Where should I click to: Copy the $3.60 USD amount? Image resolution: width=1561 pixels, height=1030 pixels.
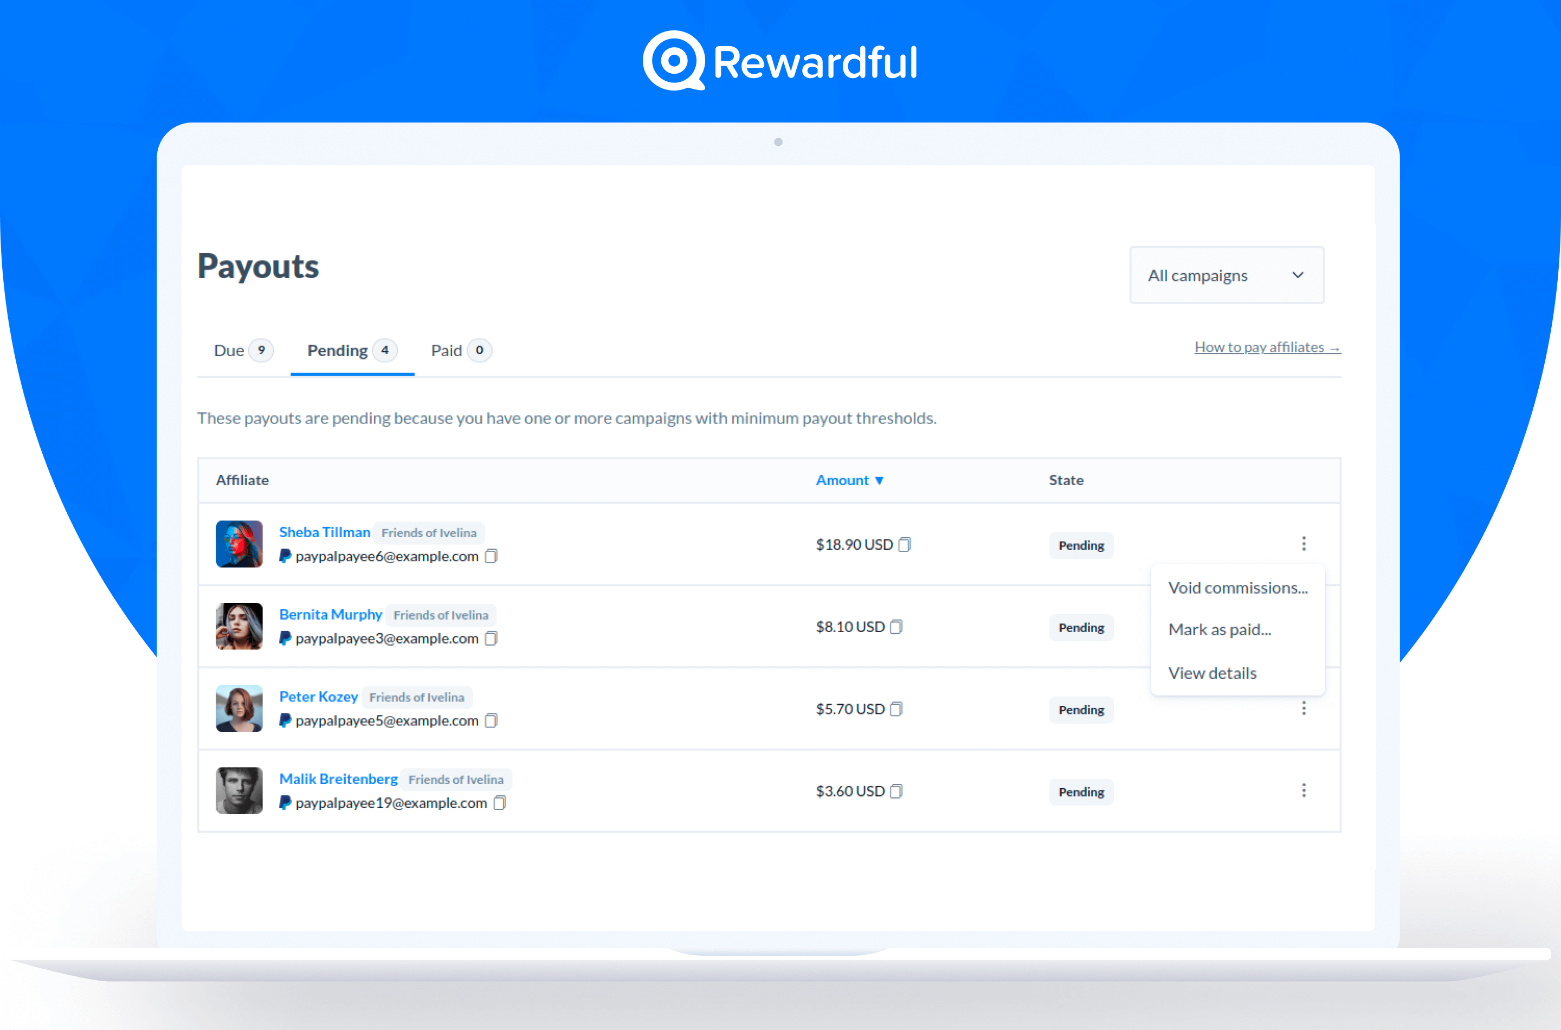pos(896,791)
